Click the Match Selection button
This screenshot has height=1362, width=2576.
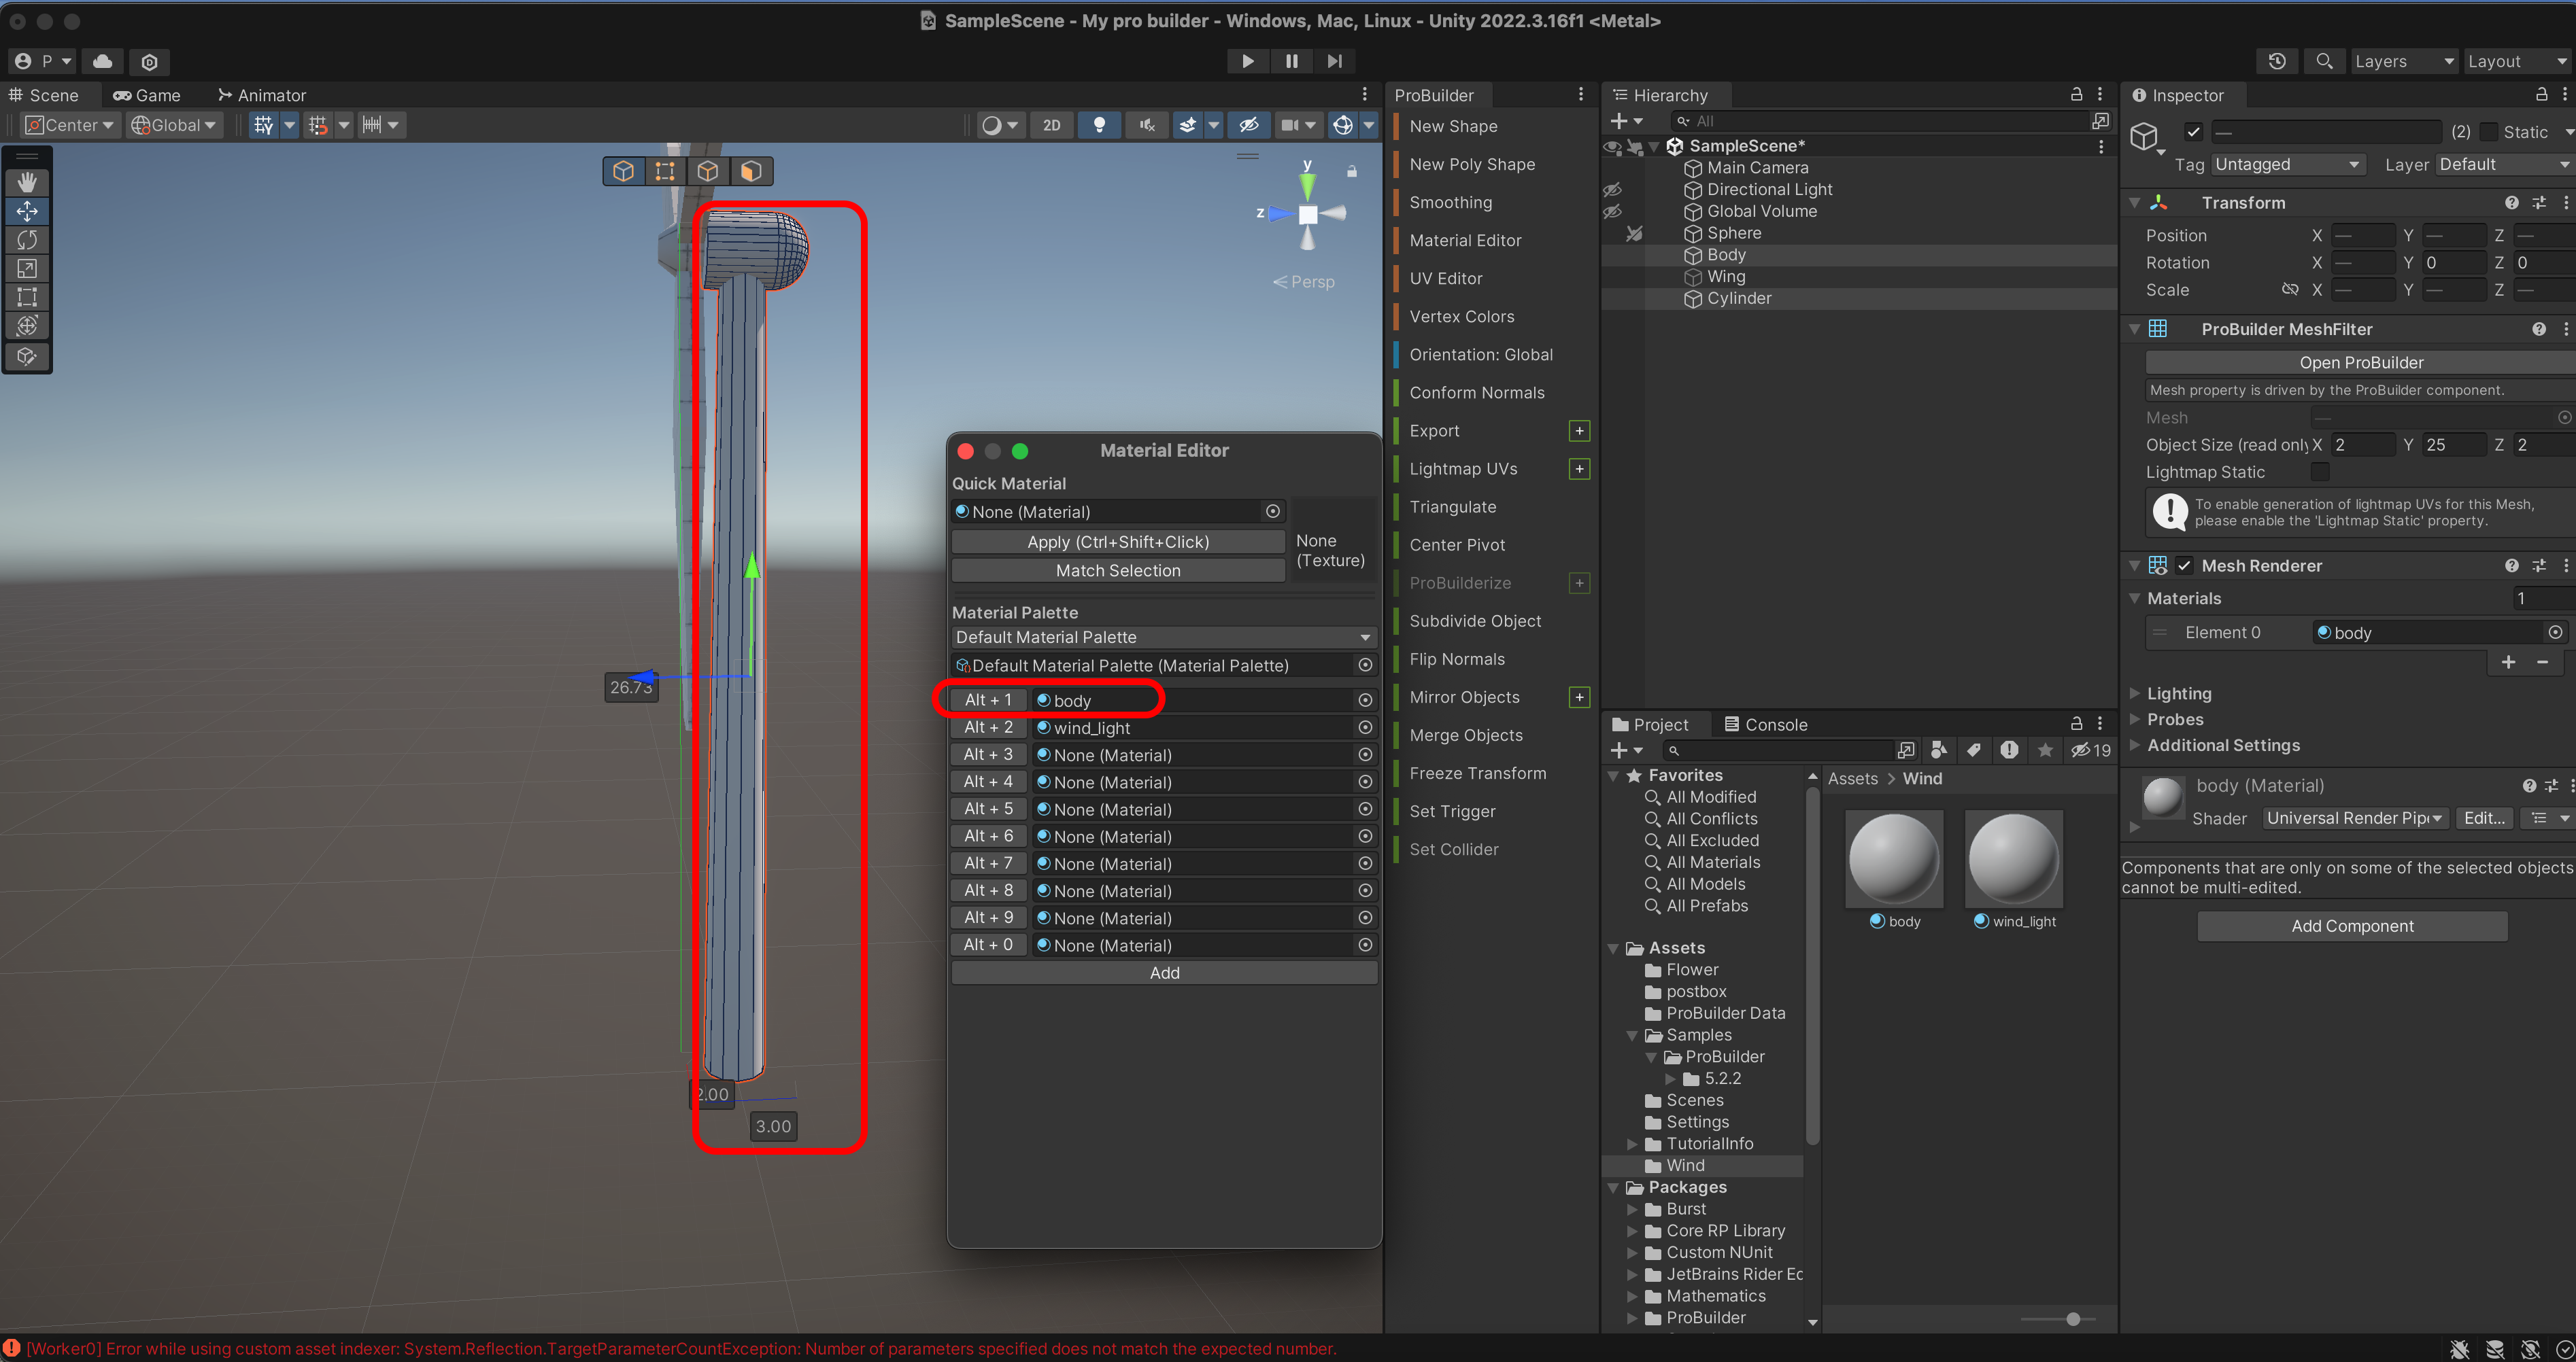1117,571
